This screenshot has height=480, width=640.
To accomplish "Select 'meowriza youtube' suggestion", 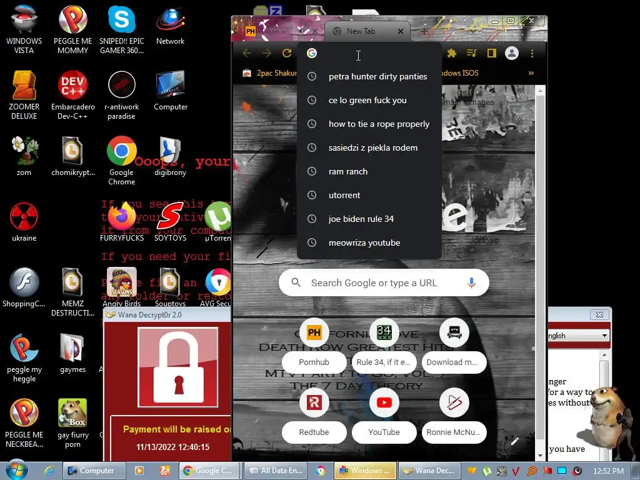I will [369, 243].
